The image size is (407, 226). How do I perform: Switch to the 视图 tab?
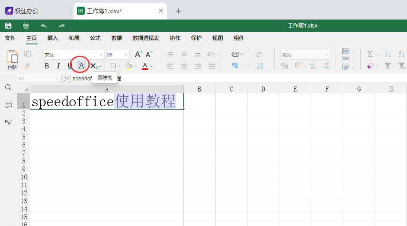pos(218,38)
